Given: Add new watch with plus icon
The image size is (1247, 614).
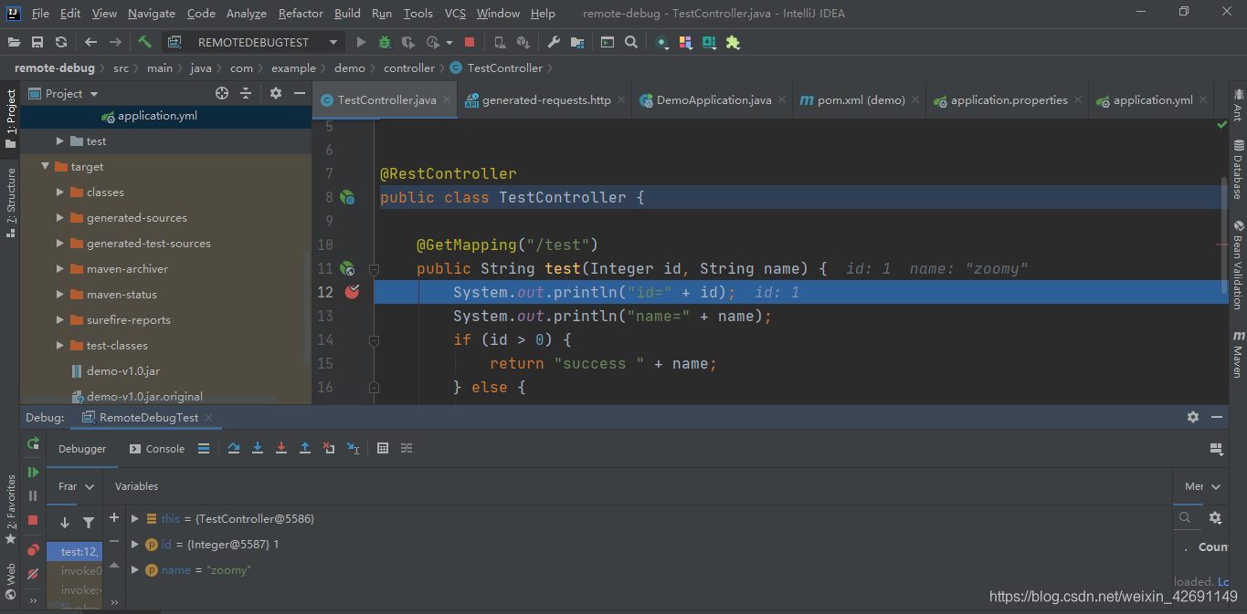Looking at the screenshot, I should 114,517.
